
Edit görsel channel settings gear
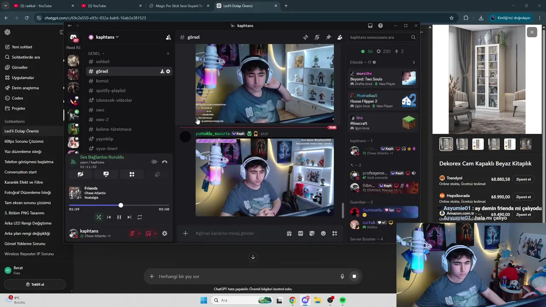click(x=168, y=71)
